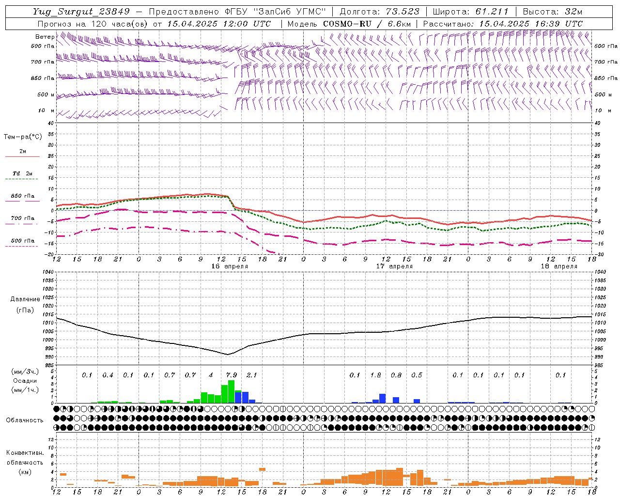Image resolution: width=620 pixels, height=496 pixels.
Task: Click the station title Yug_Surgut_23849
Action: (x=81, y=12)
